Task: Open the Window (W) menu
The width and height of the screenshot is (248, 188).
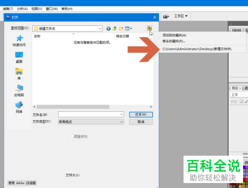Action: [x=52, y=9]
